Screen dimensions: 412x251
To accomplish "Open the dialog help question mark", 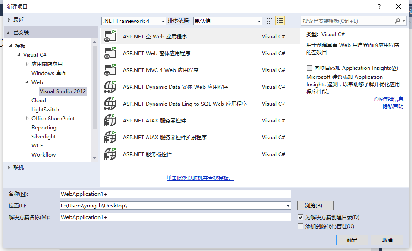I will click(379, 6).
